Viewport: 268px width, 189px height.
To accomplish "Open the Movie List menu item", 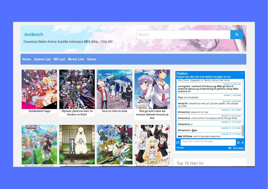I will tap(76, 59).
